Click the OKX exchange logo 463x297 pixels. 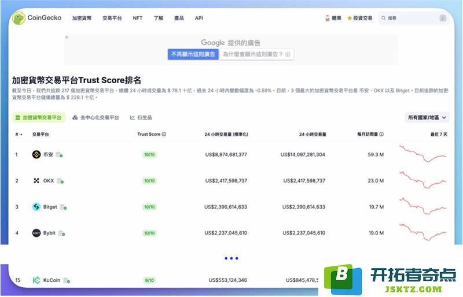[36, 180]
